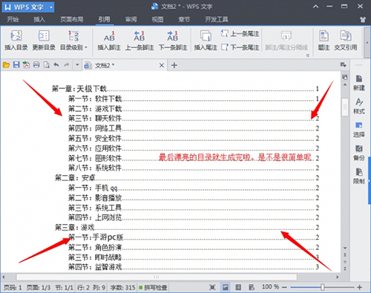This screenshot has height=293, width=371.
Task: Click the vertical scrollbar down arrow
Action: click(x=345, y=248)
